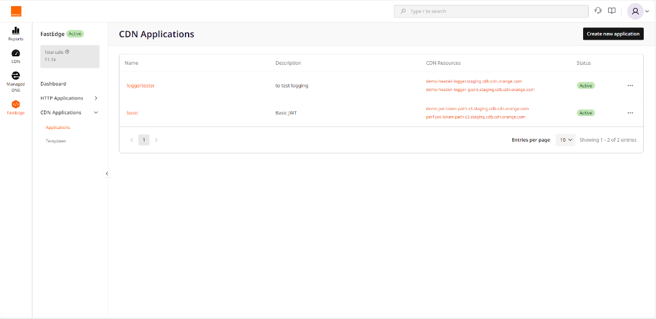The width and height of the screenshot is (656, 319).
Task: Collapse the CDN Applications menu
Action: 96,112
